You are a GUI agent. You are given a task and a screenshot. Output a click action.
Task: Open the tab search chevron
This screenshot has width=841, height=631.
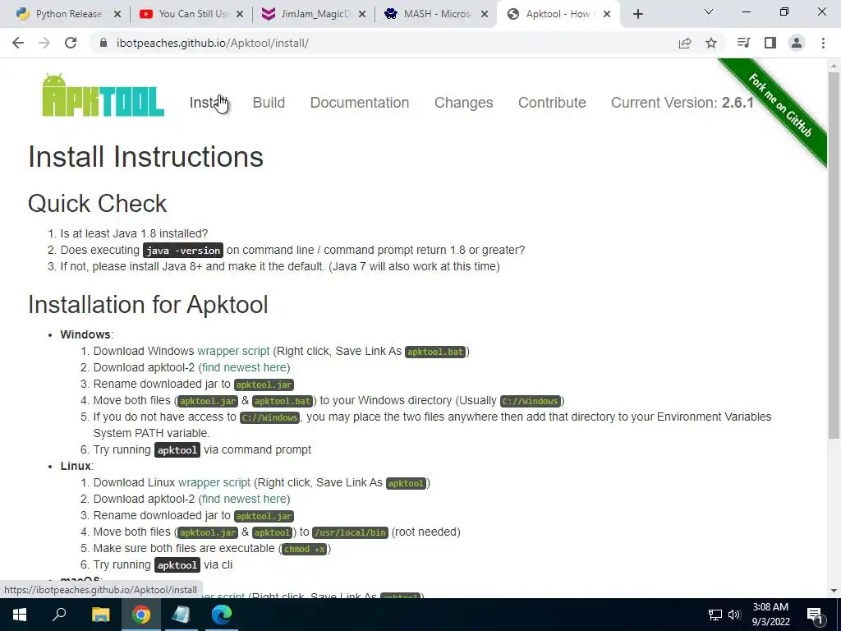(709, 12)
